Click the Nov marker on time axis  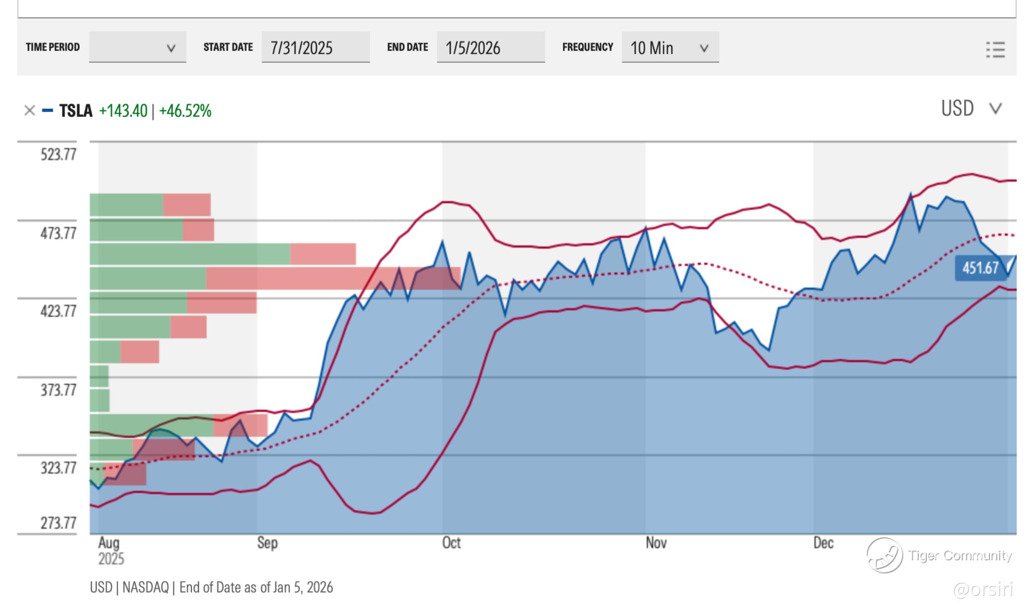click(656, 543)
